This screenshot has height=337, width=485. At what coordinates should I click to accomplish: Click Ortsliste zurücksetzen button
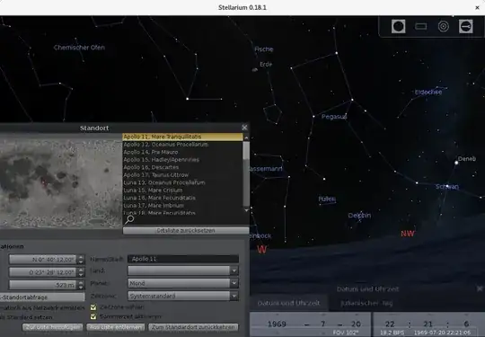(x=186, y=231)
